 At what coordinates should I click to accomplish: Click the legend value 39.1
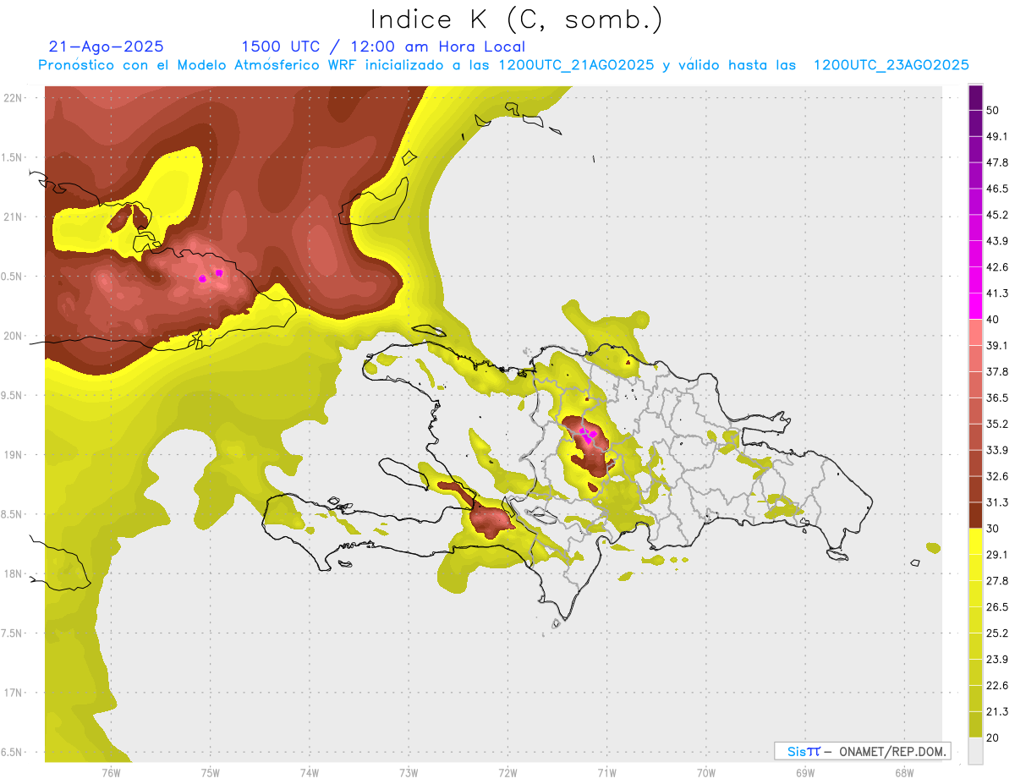(996, 345)
